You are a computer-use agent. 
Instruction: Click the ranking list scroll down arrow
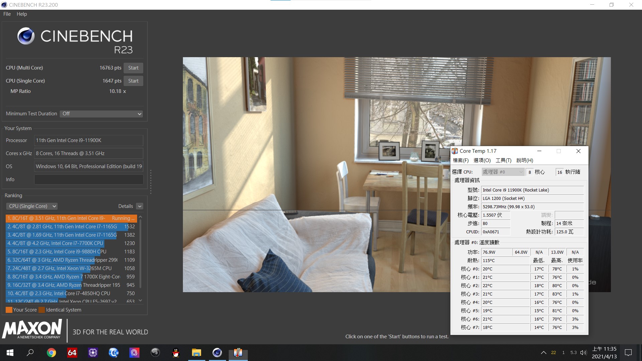click(x=140, y=300)
